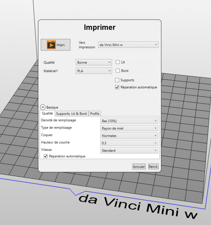Click the Impri. print button

(x=56, y=45)
